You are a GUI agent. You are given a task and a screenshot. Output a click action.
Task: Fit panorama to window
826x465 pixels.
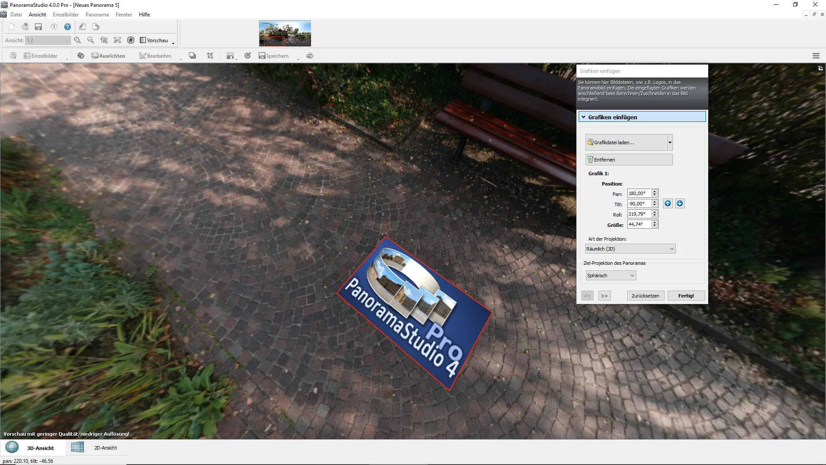pos(117,40)
